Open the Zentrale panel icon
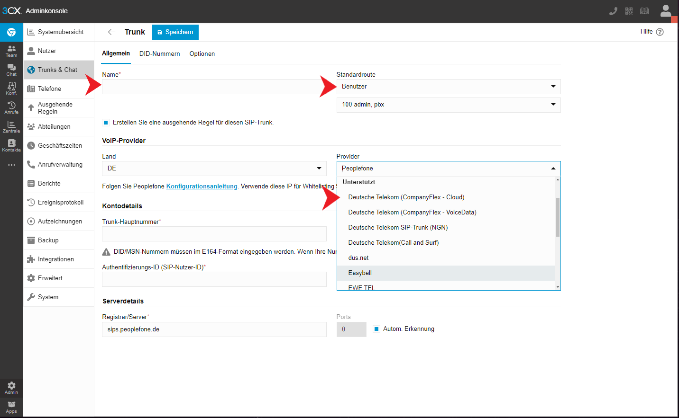This screenshot has width=679, height=418. click(11, 127)
